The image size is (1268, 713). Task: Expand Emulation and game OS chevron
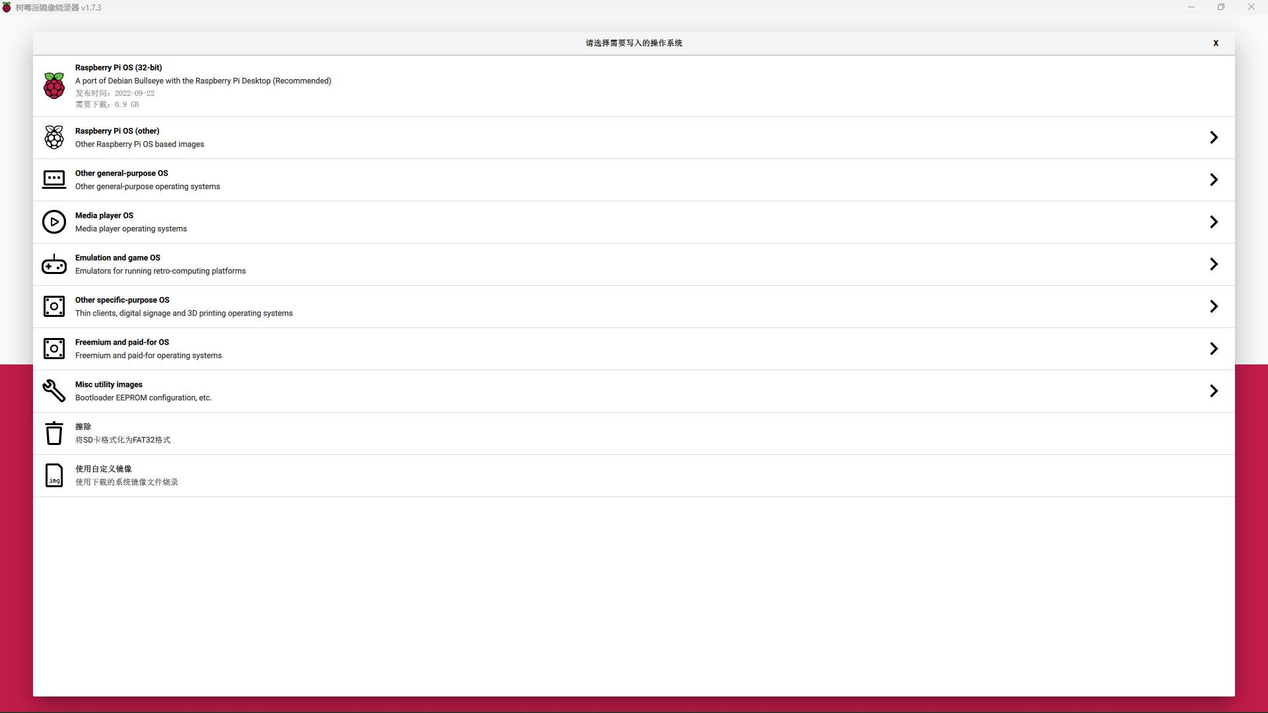(x=1213, y=264)
